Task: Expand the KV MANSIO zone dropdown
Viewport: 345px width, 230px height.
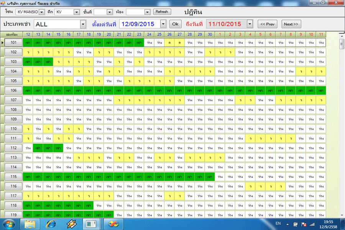Action: (42, 12)
